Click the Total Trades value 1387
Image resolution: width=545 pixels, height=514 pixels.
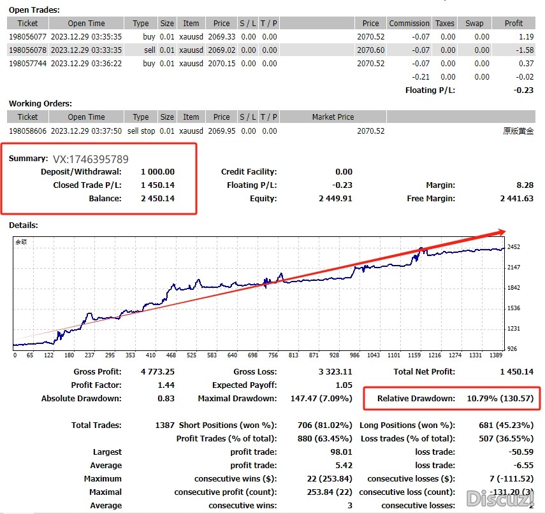tap(164, 425)
